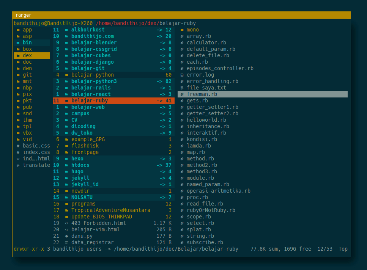Click the text file icon beside file_saya.txt
Screen dimensions: 367x270
point(182,88)
